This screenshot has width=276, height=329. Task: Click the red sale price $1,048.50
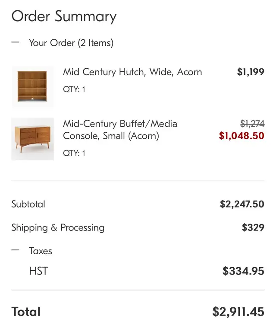coord(241,136)
